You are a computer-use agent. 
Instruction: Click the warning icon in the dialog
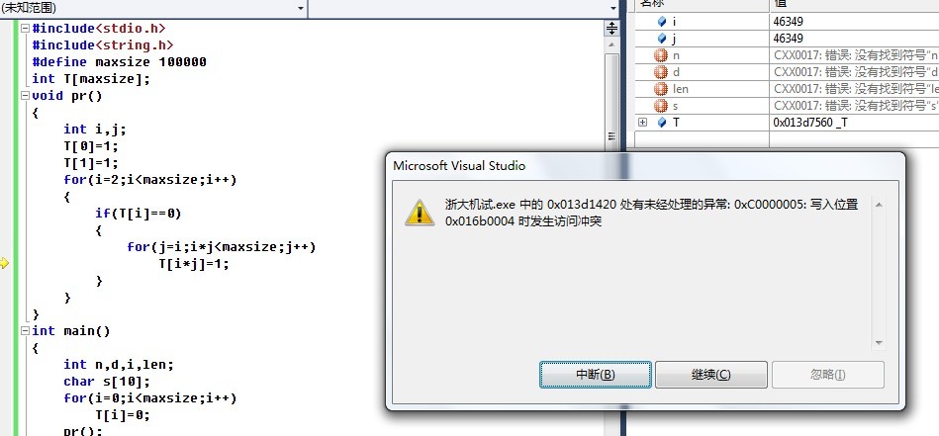pyautogui.click(x=420, y=213)
